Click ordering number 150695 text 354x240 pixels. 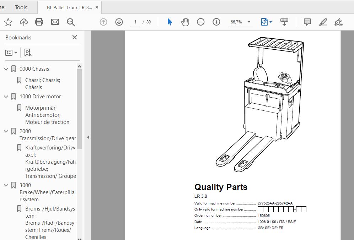[x=263, y=216]
